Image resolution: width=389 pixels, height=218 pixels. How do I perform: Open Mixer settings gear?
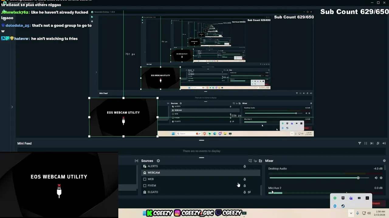pos(384,161)
